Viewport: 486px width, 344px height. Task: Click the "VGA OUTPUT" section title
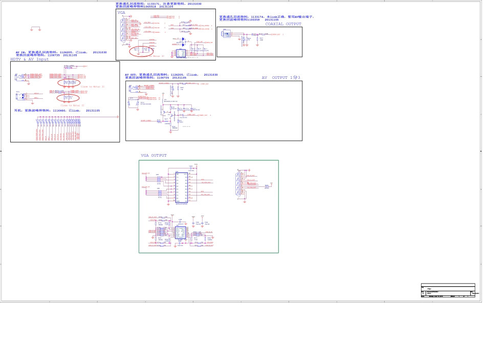click(153, 156)
